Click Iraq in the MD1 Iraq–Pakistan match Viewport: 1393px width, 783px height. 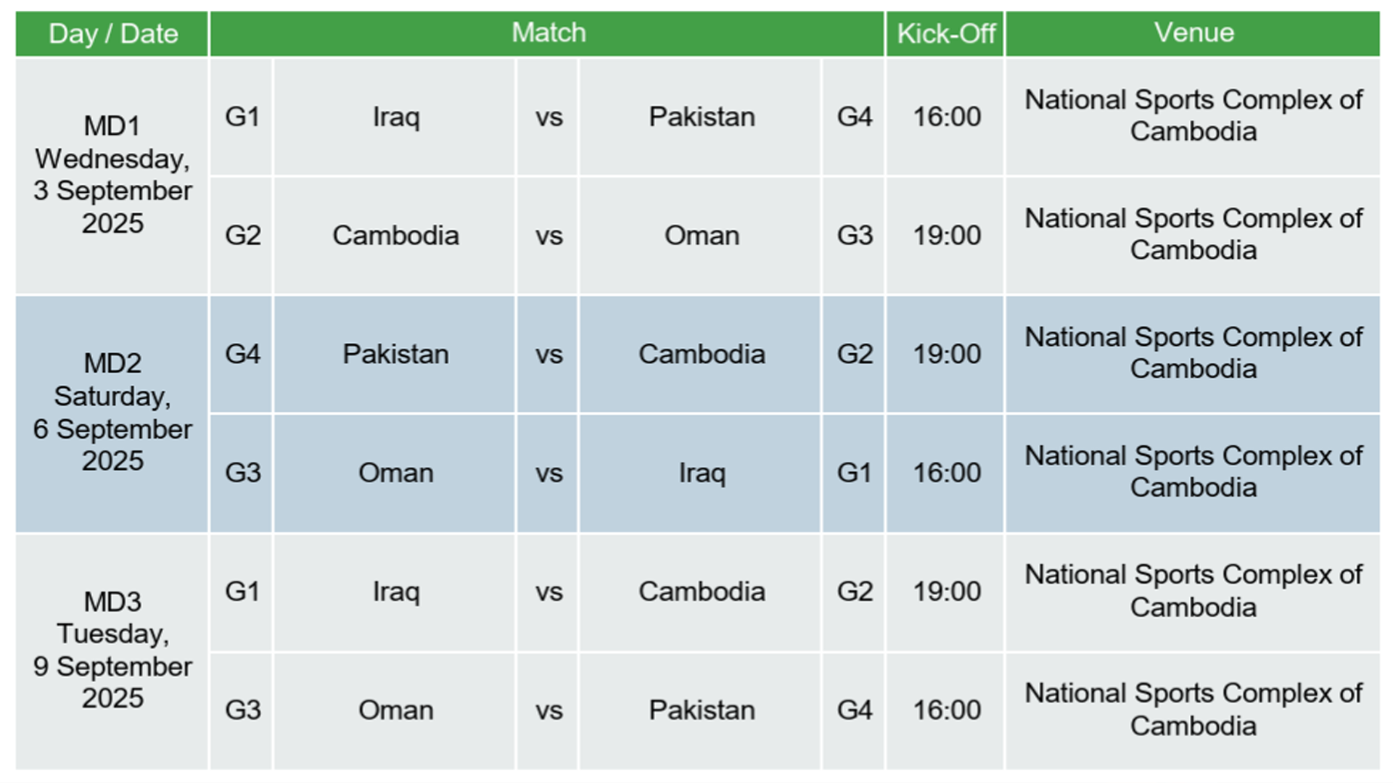395,117
